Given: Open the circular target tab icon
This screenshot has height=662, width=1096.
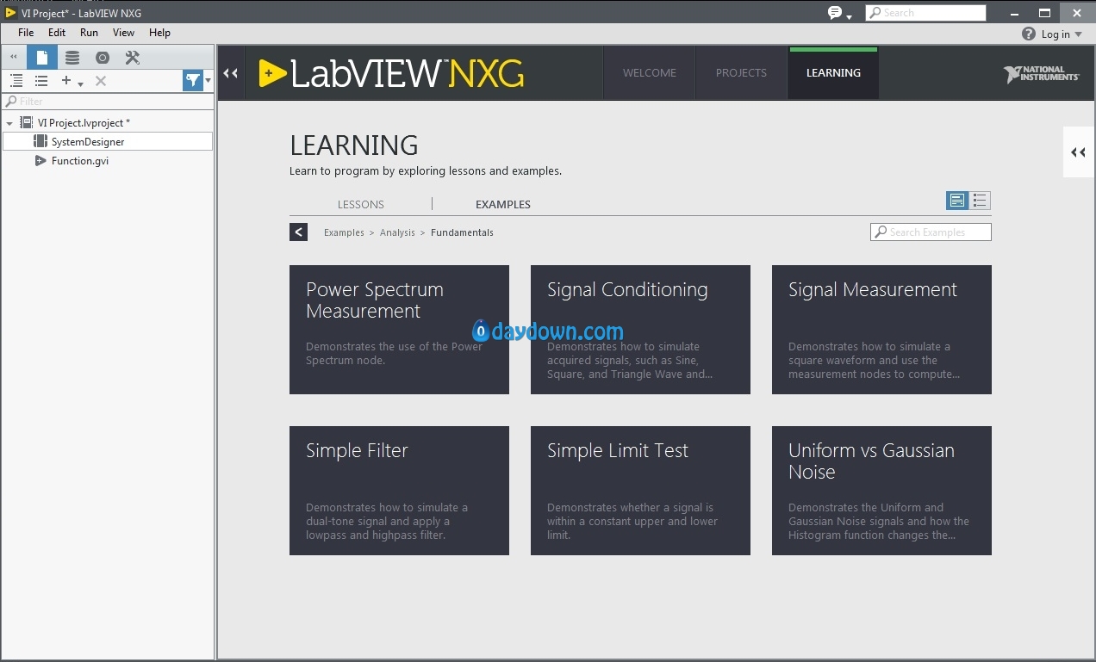Looking at the screenshot, I should [103, 58].
